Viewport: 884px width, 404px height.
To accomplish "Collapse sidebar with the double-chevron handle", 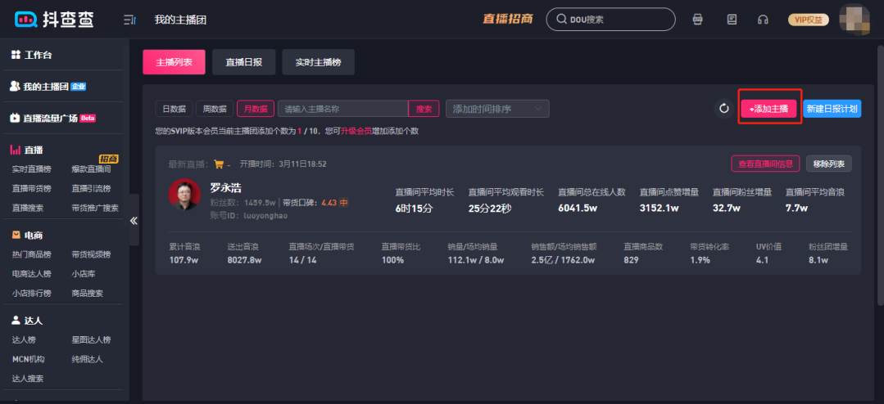I will (134, 220).
